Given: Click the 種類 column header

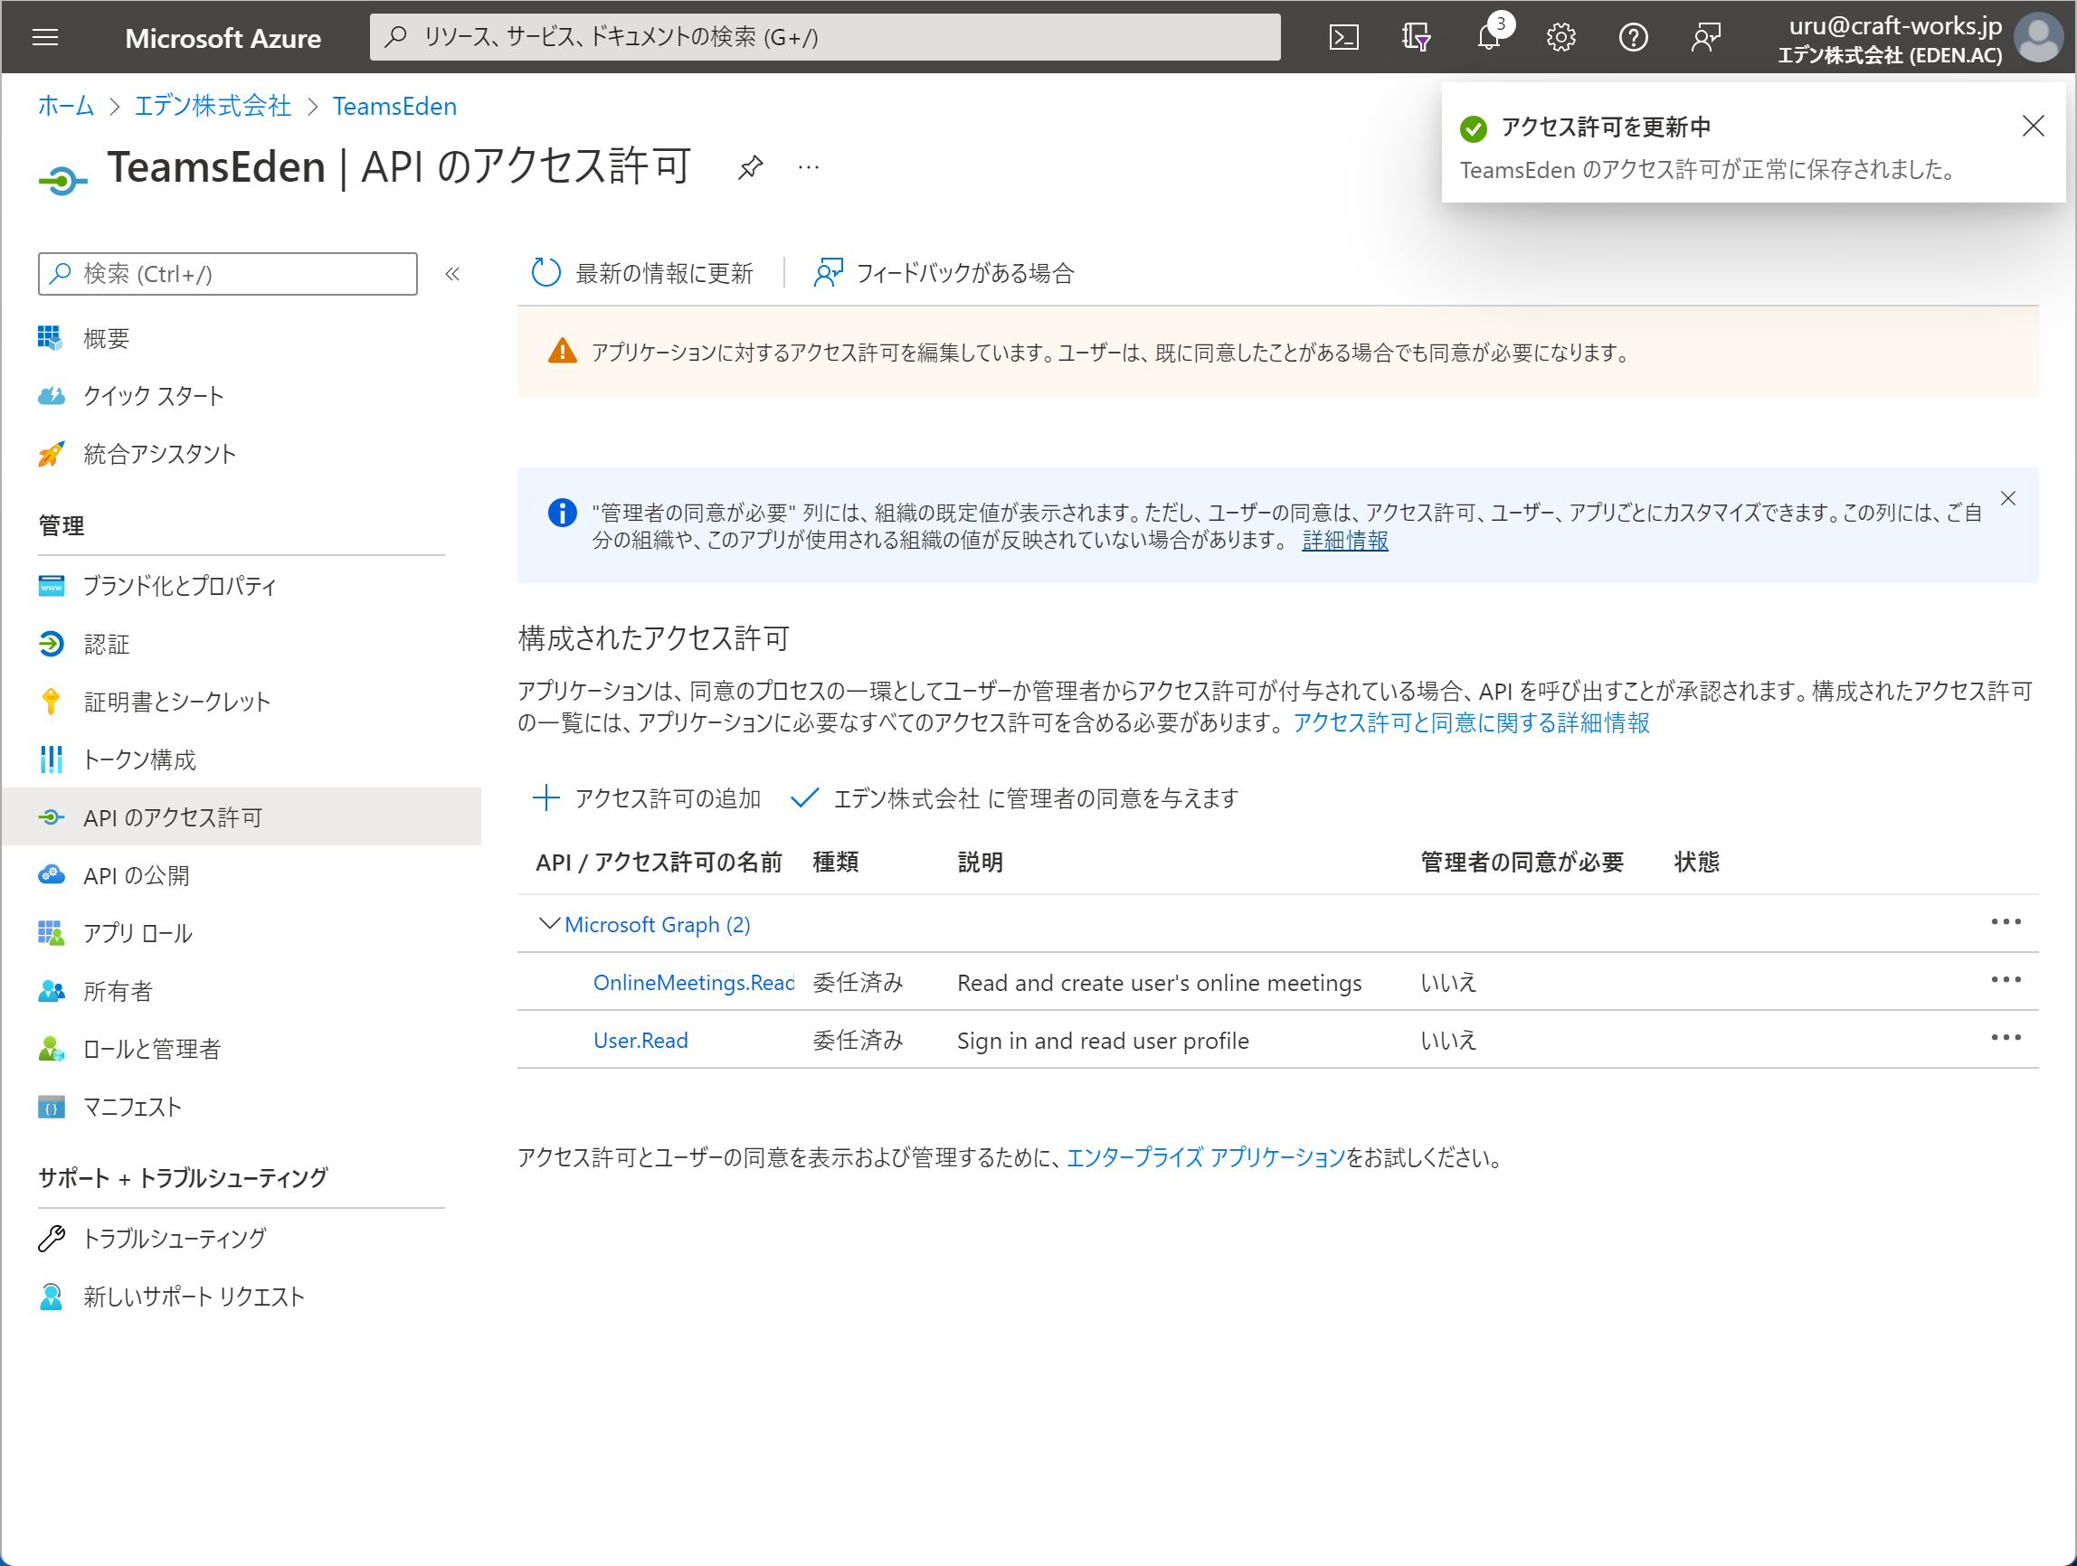Looking at the screenshot, I should click(x=835, y=863).
